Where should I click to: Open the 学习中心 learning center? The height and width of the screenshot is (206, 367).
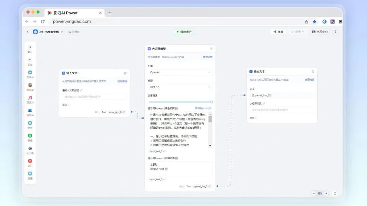pyautogui.click(x=320, y=32)
